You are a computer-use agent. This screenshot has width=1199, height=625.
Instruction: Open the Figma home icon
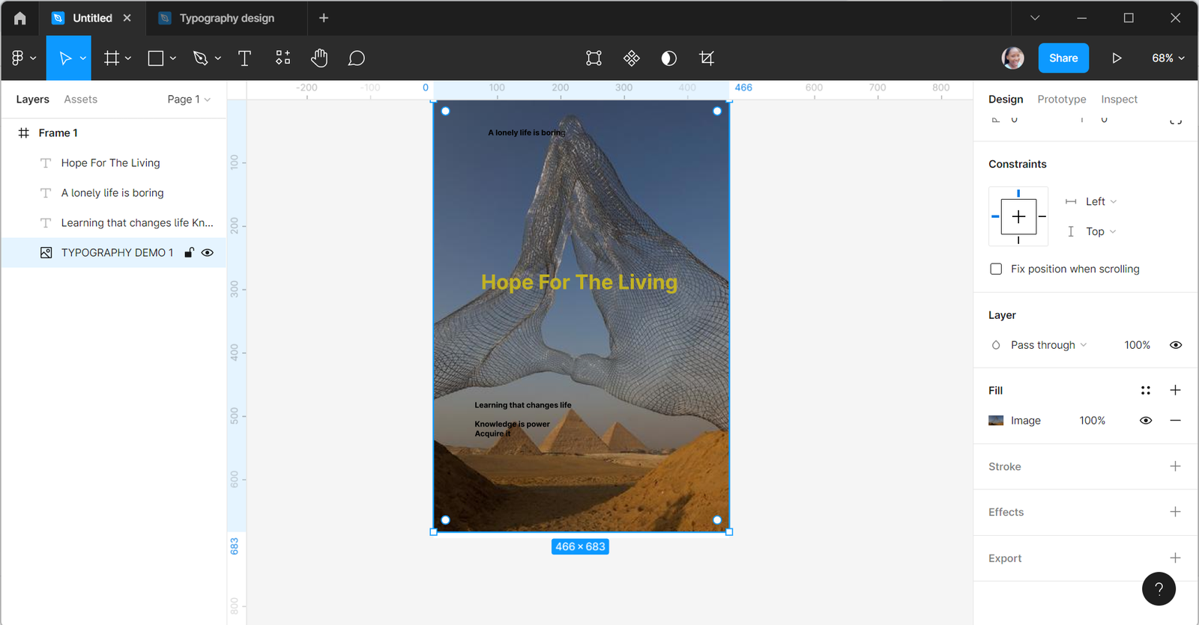tap(19, 18)
